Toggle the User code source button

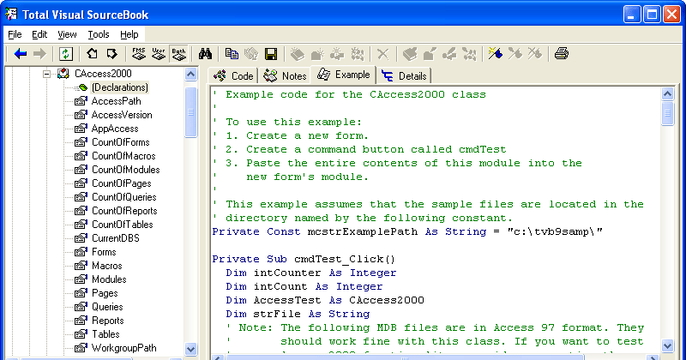(x=159, y=54)
